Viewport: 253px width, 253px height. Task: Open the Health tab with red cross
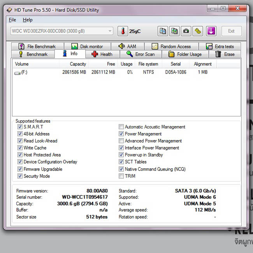pos(102,54)
